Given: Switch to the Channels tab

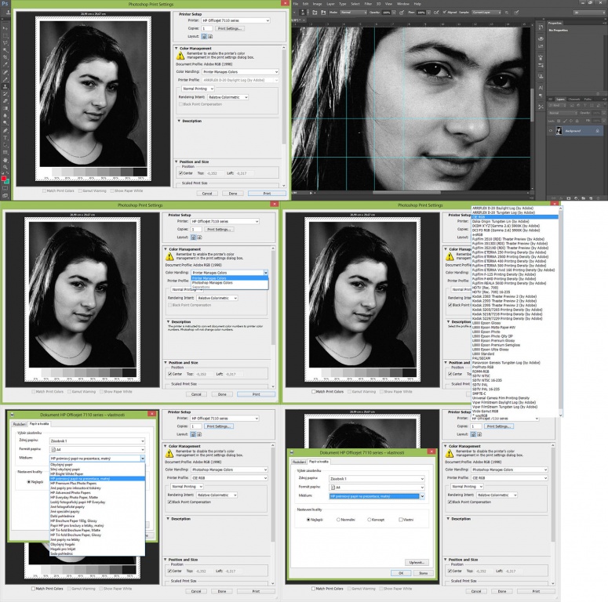Looking at the screenshot, I should coord(574,100).
